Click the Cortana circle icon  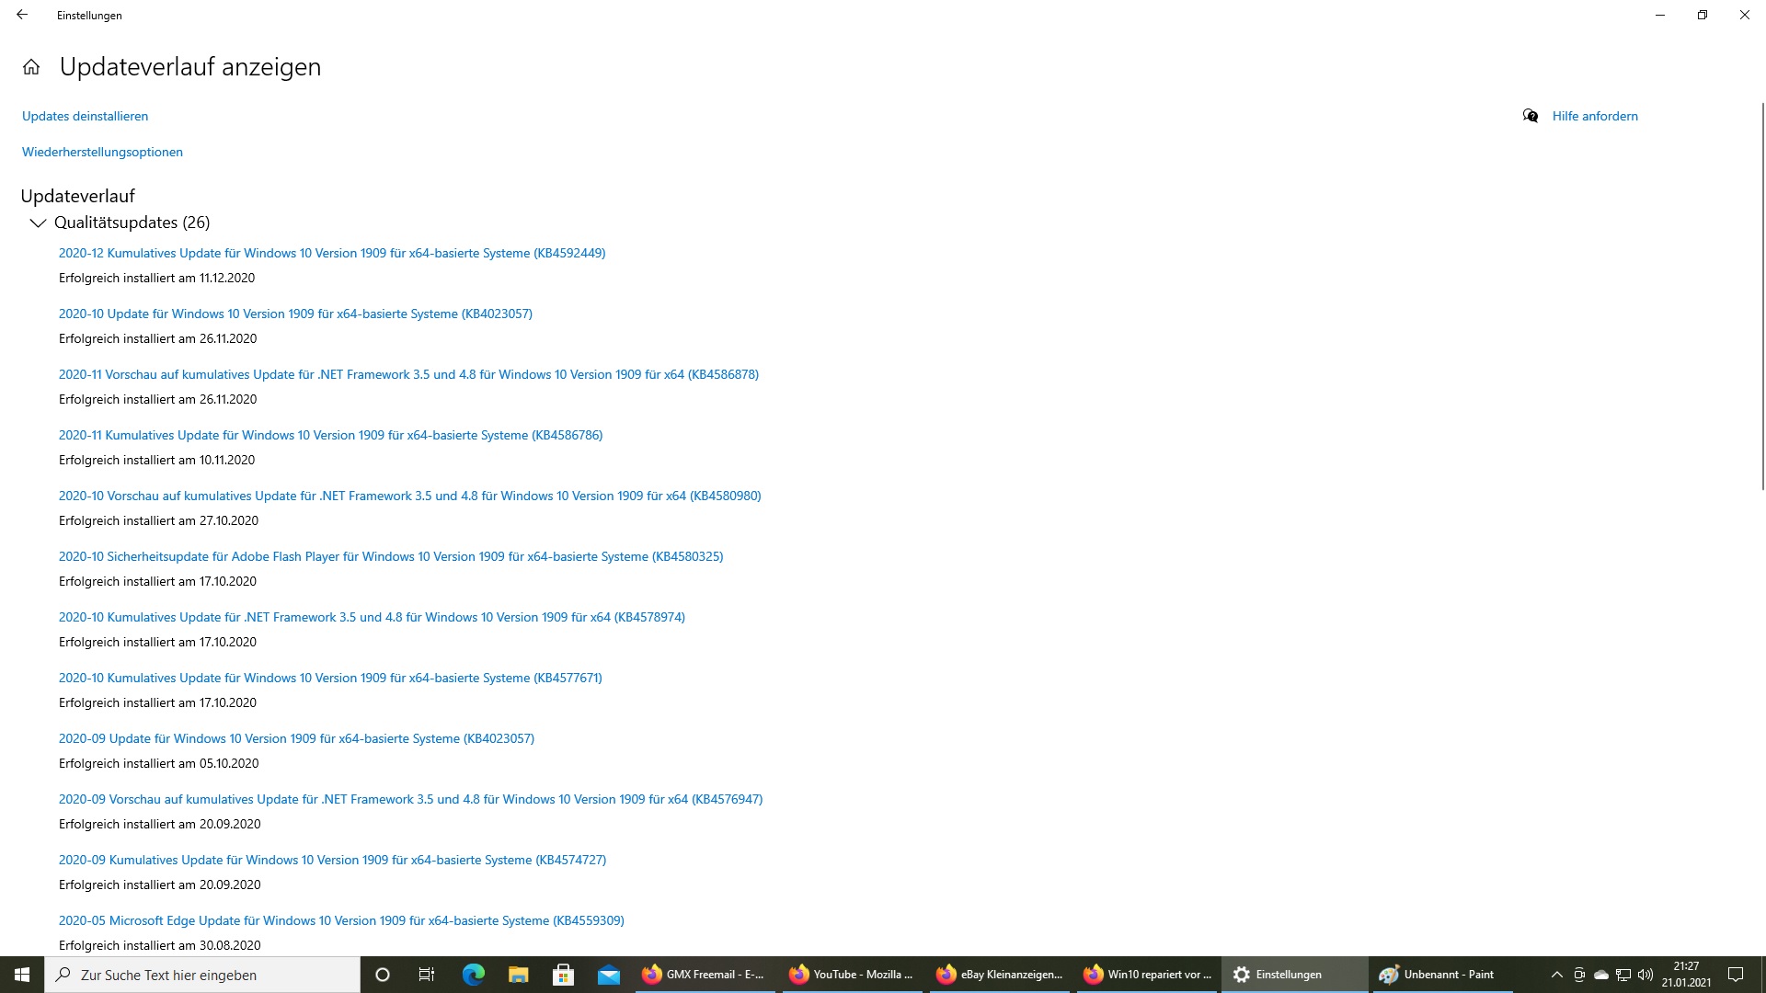[383, 975]
